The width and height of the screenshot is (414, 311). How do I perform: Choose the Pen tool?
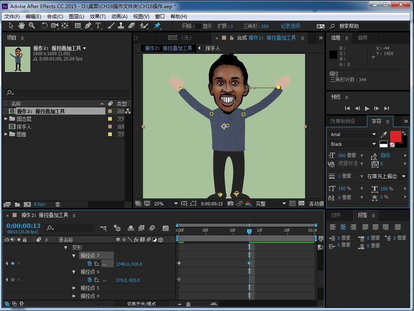(88, 26)
